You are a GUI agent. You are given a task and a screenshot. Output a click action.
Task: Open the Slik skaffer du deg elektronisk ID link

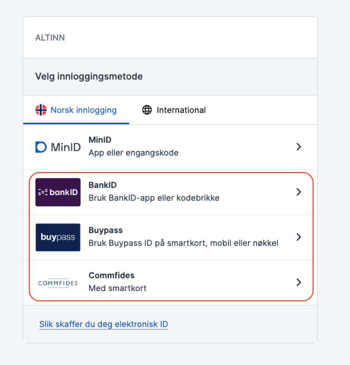coord(103,324)
